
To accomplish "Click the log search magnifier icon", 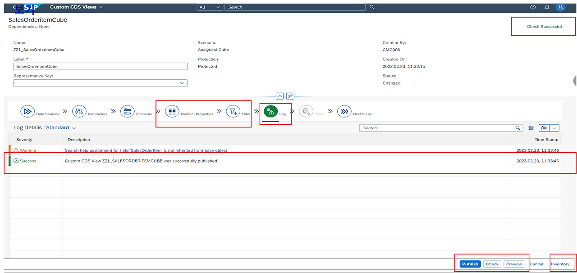I will click(518, 128).
